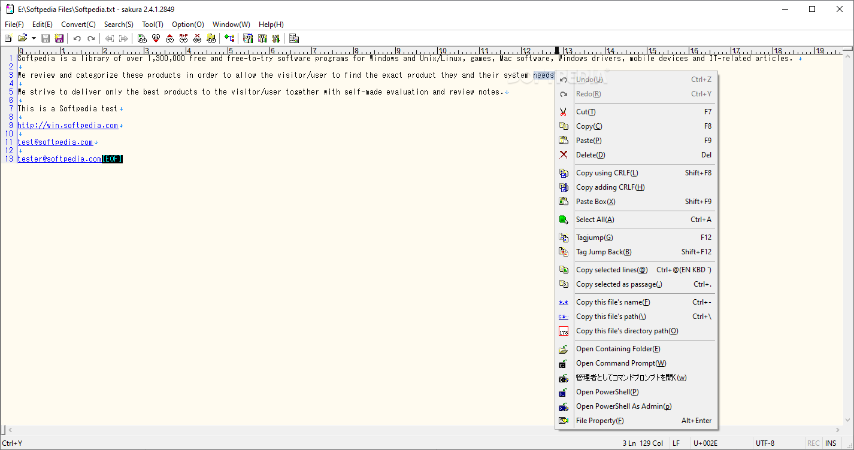Choose Copy selected as passage
Viewport: 854px width, 450px height.
pyautogui.click(x=636, y=284)
